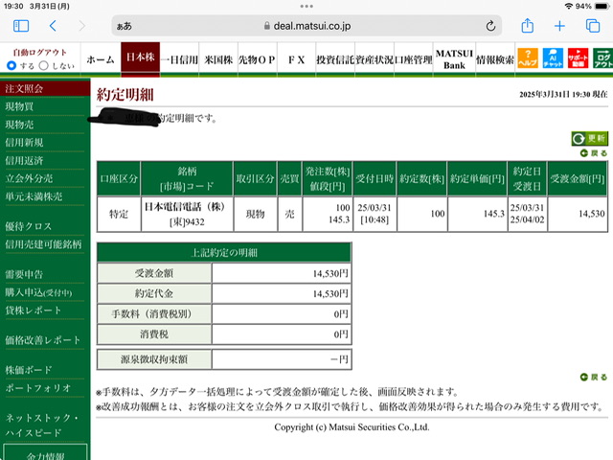
Task: Click the 14,530 amount in table row
Action: pyautogui.click(x=592, y=214)
